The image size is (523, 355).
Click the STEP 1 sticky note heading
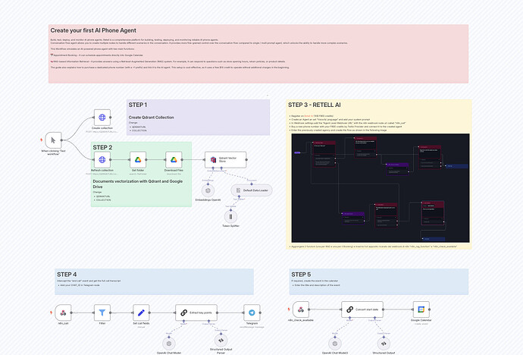tap(138, 105)
